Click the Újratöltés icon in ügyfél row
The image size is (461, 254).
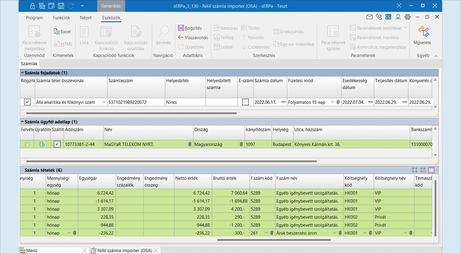point(42,144)
